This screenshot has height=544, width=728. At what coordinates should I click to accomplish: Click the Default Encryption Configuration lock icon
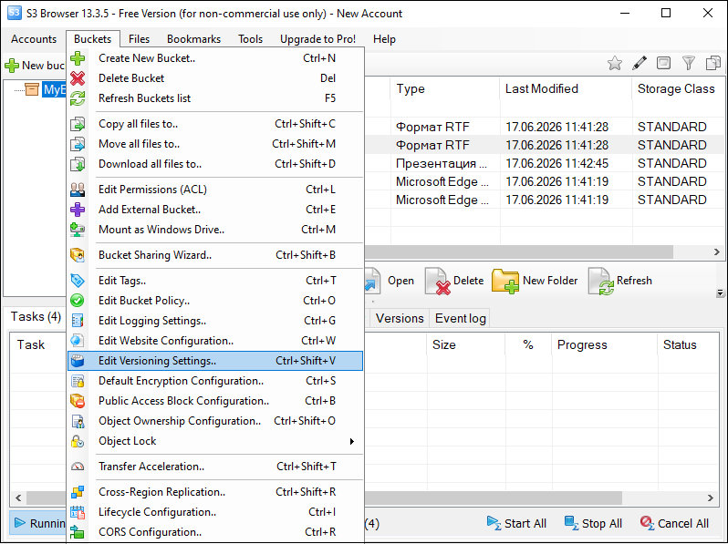(x=78, y=381)
